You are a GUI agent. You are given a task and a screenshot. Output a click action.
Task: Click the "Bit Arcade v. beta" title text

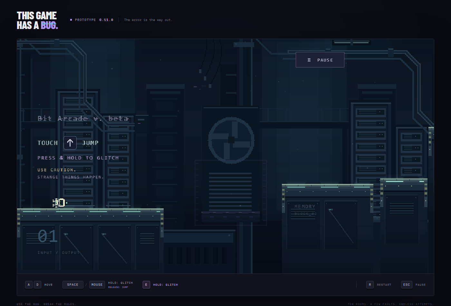pyautogui.click(x=83, y=119)
